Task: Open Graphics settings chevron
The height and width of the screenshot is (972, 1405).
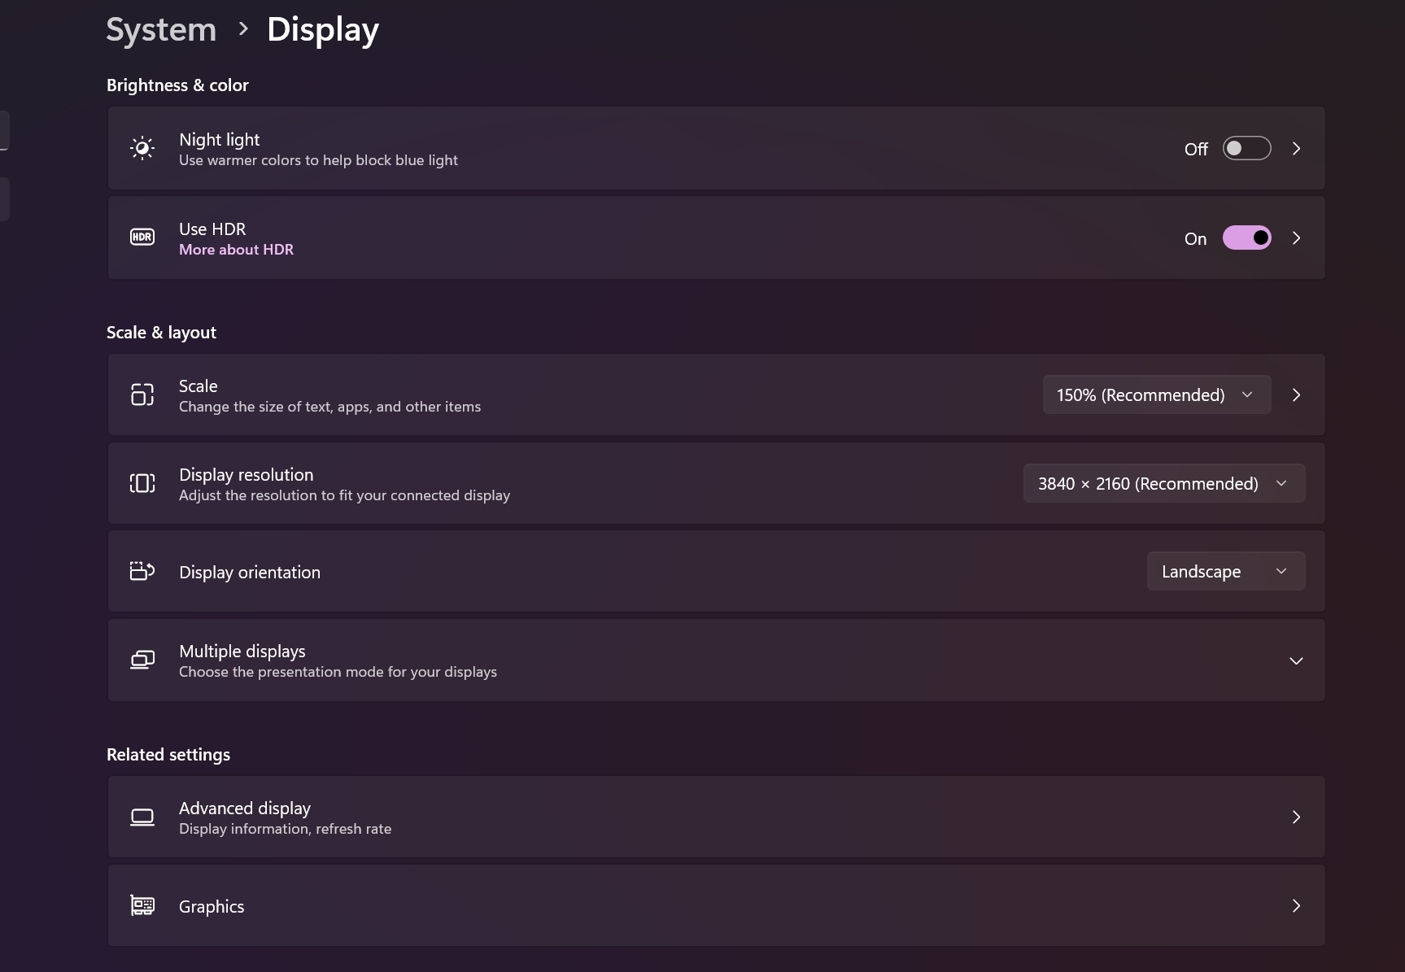Action: click(x=1297, y=905)
